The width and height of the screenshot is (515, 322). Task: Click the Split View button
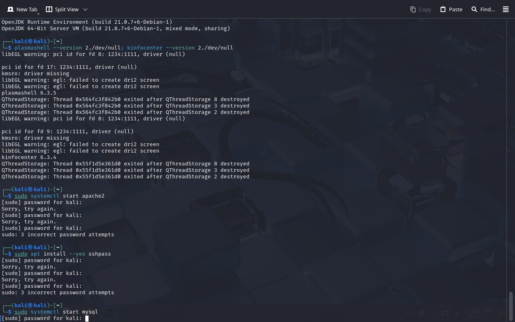[x=62, y=9]
